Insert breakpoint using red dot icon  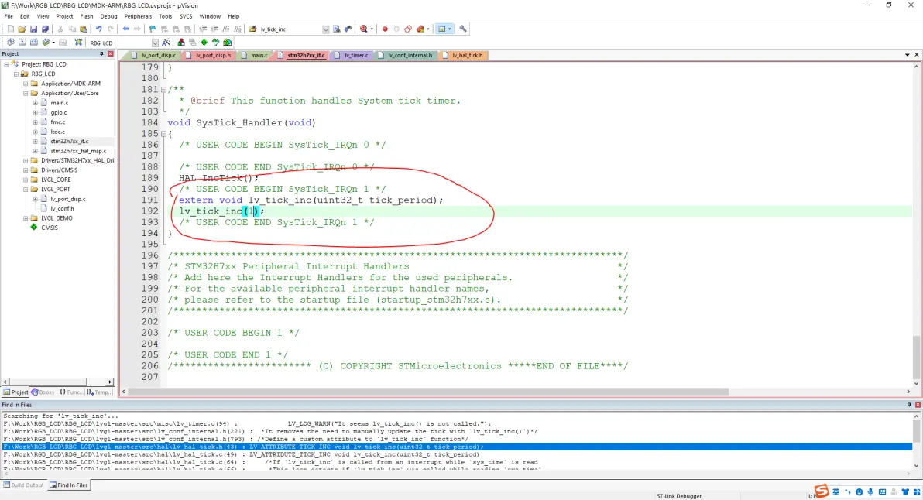point(385,29)
